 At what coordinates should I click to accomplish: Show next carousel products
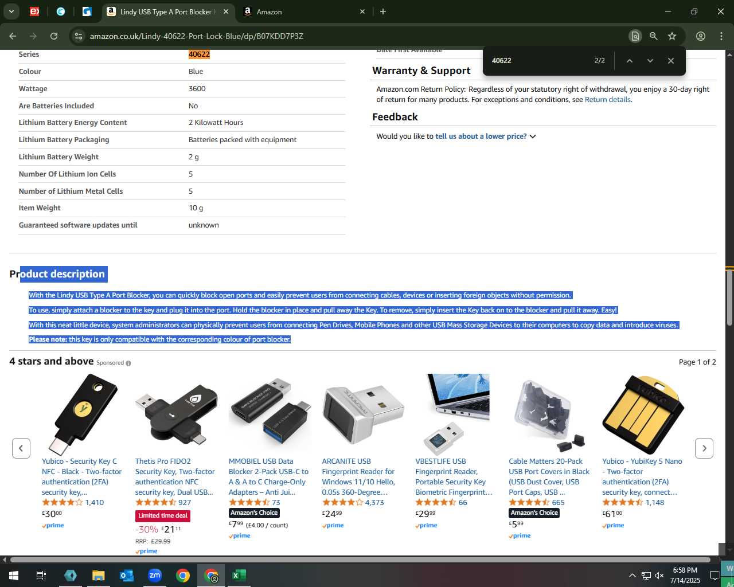pyautogui.click(x=704, y=448)
